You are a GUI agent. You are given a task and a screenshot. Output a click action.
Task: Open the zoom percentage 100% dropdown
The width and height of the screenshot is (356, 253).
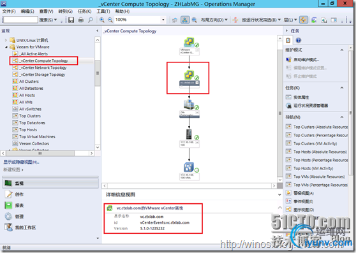[163, 20]
